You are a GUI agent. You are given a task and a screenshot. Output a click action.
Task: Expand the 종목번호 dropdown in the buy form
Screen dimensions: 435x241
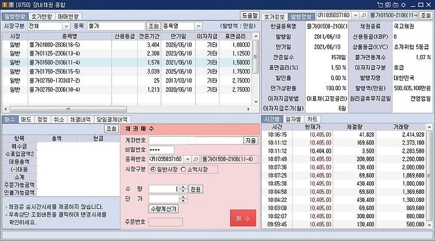(x=188, y=159)
